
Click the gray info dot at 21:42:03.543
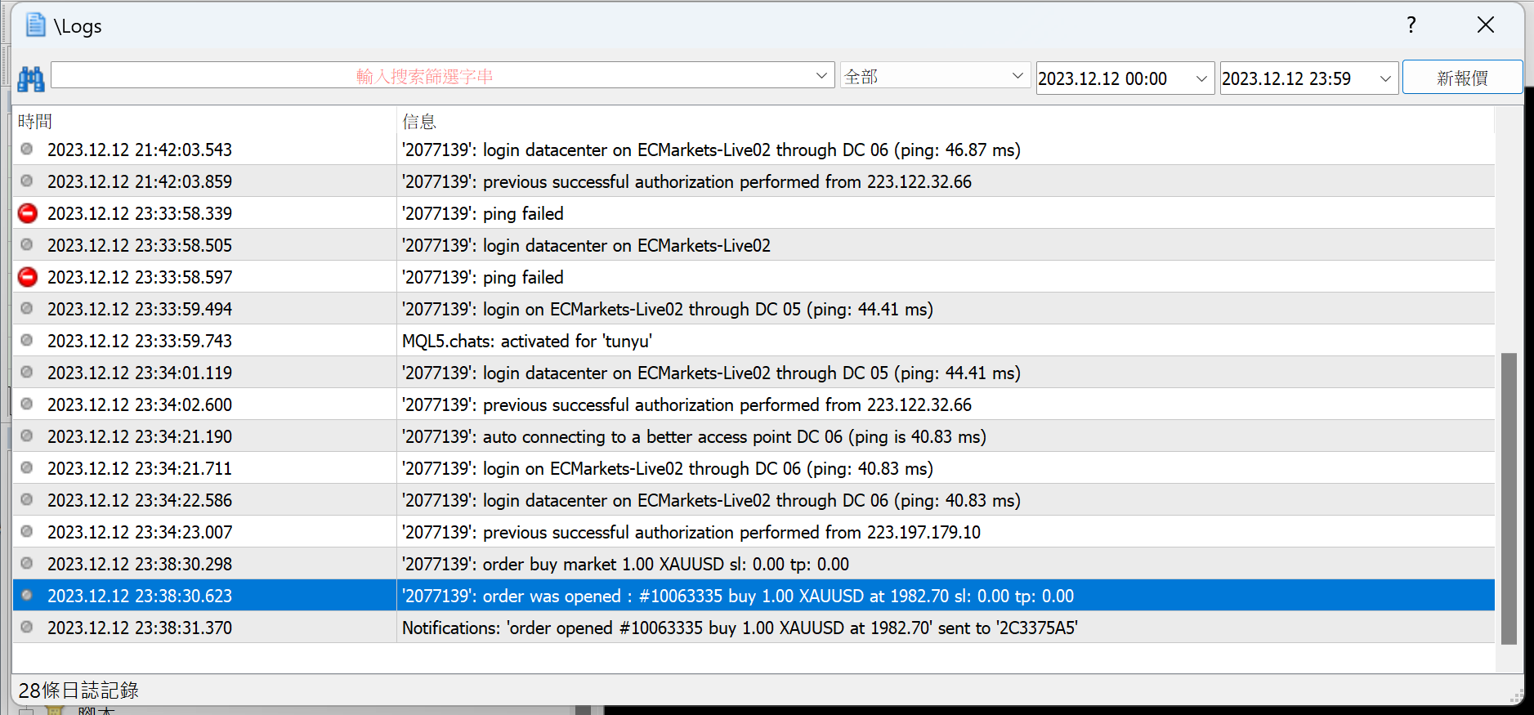point(27,149)
